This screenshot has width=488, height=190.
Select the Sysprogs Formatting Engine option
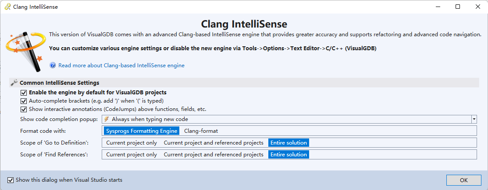[x=142, y=131]
